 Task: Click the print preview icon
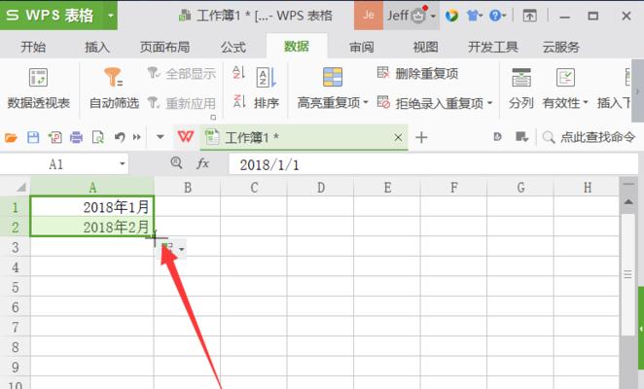[x=97, y=137]
